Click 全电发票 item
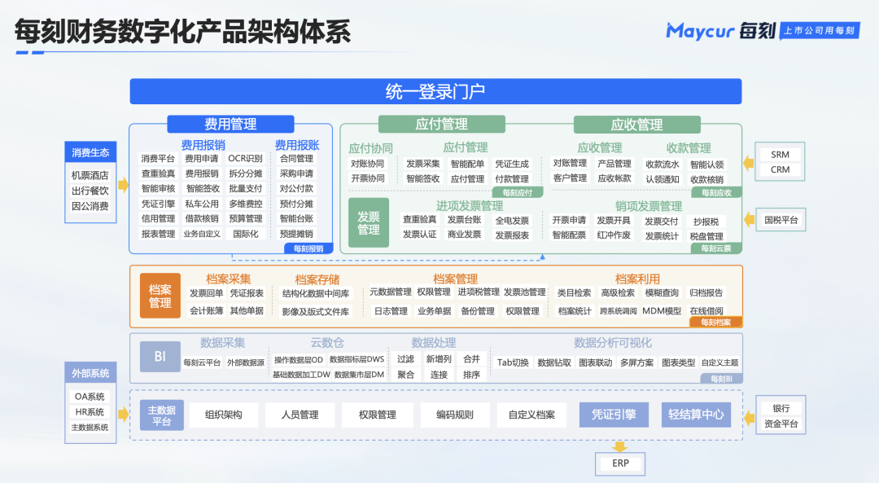This screenshot has width=879, height=483. coord(512,221)
